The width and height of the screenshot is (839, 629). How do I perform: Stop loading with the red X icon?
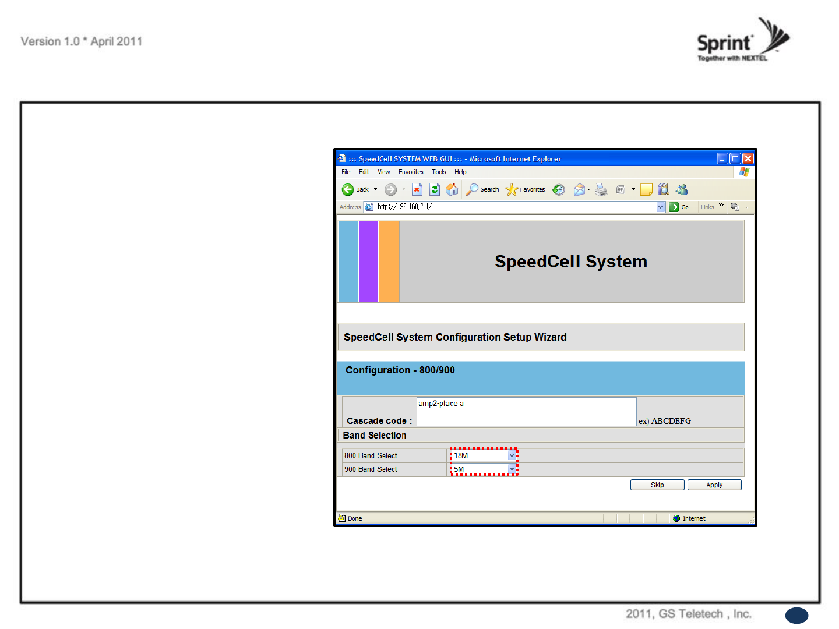tap(417, 189)
